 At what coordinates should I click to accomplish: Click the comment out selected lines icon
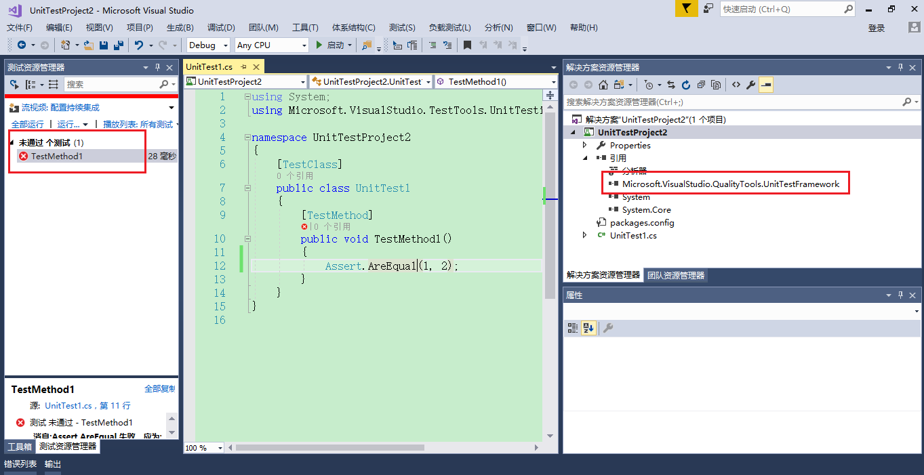coord(433,45)
